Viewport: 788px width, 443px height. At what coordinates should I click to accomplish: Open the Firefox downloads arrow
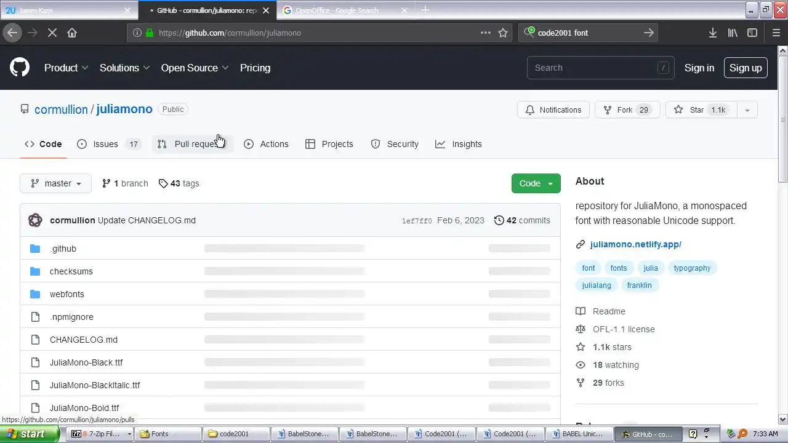[712, 33]
